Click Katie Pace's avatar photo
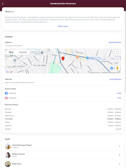 pos(8,164)
